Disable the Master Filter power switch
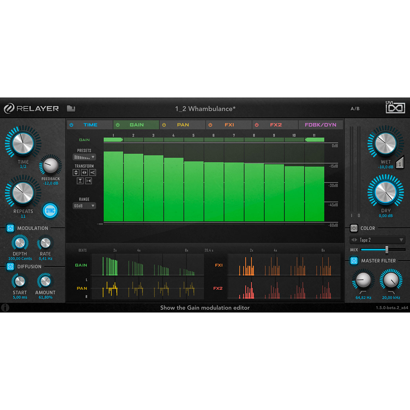This screenshot has height=410, width=410. tap(354, 261)
